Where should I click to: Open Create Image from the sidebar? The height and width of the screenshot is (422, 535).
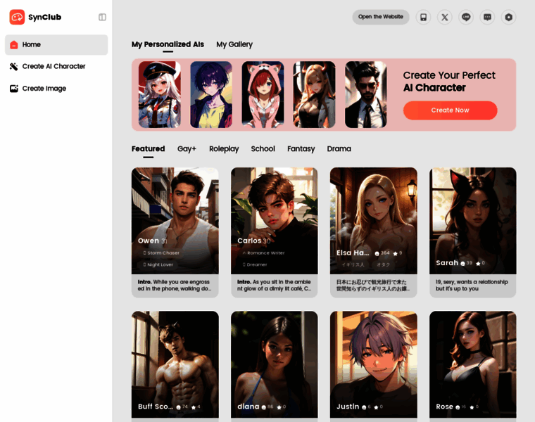[x=56, y=89]
